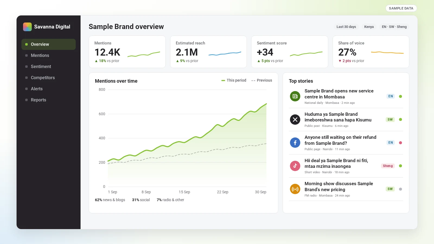The height and width of the screenshot is (244, 434).
Task: Click the SAMPLE DATA badge
Action: (x=401, y=8)
